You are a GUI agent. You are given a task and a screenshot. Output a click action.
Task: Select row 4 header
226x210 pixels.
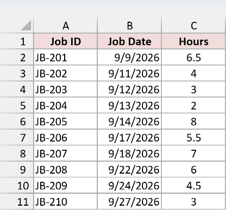click(x=17, y=89)
